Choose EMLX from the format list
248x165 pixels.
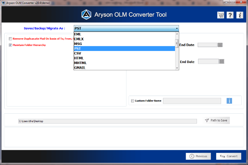(124, 39)
